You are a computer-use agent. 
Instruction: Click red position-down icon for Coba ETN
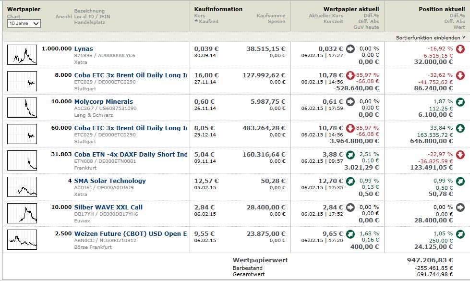click(460, 155)
